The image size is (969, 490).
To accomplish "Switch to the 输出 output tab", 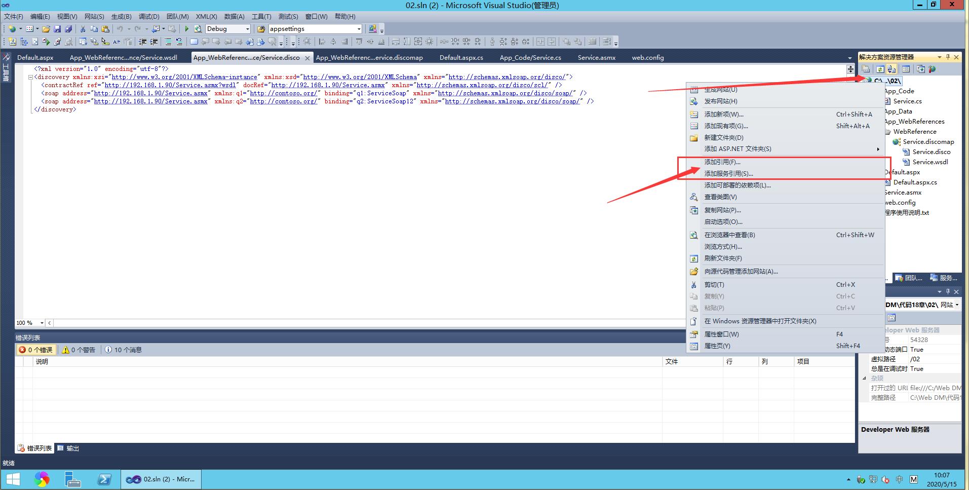I will tap(68, 448).
